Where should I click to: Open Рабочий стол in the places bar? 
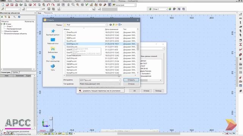click(53, 41)
